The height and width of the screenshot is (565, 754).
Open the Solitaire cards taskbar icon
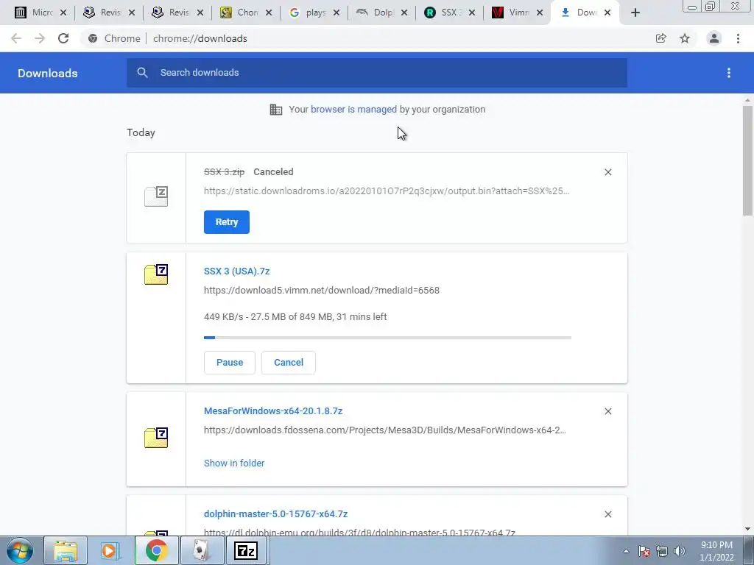tap(201, 550)
